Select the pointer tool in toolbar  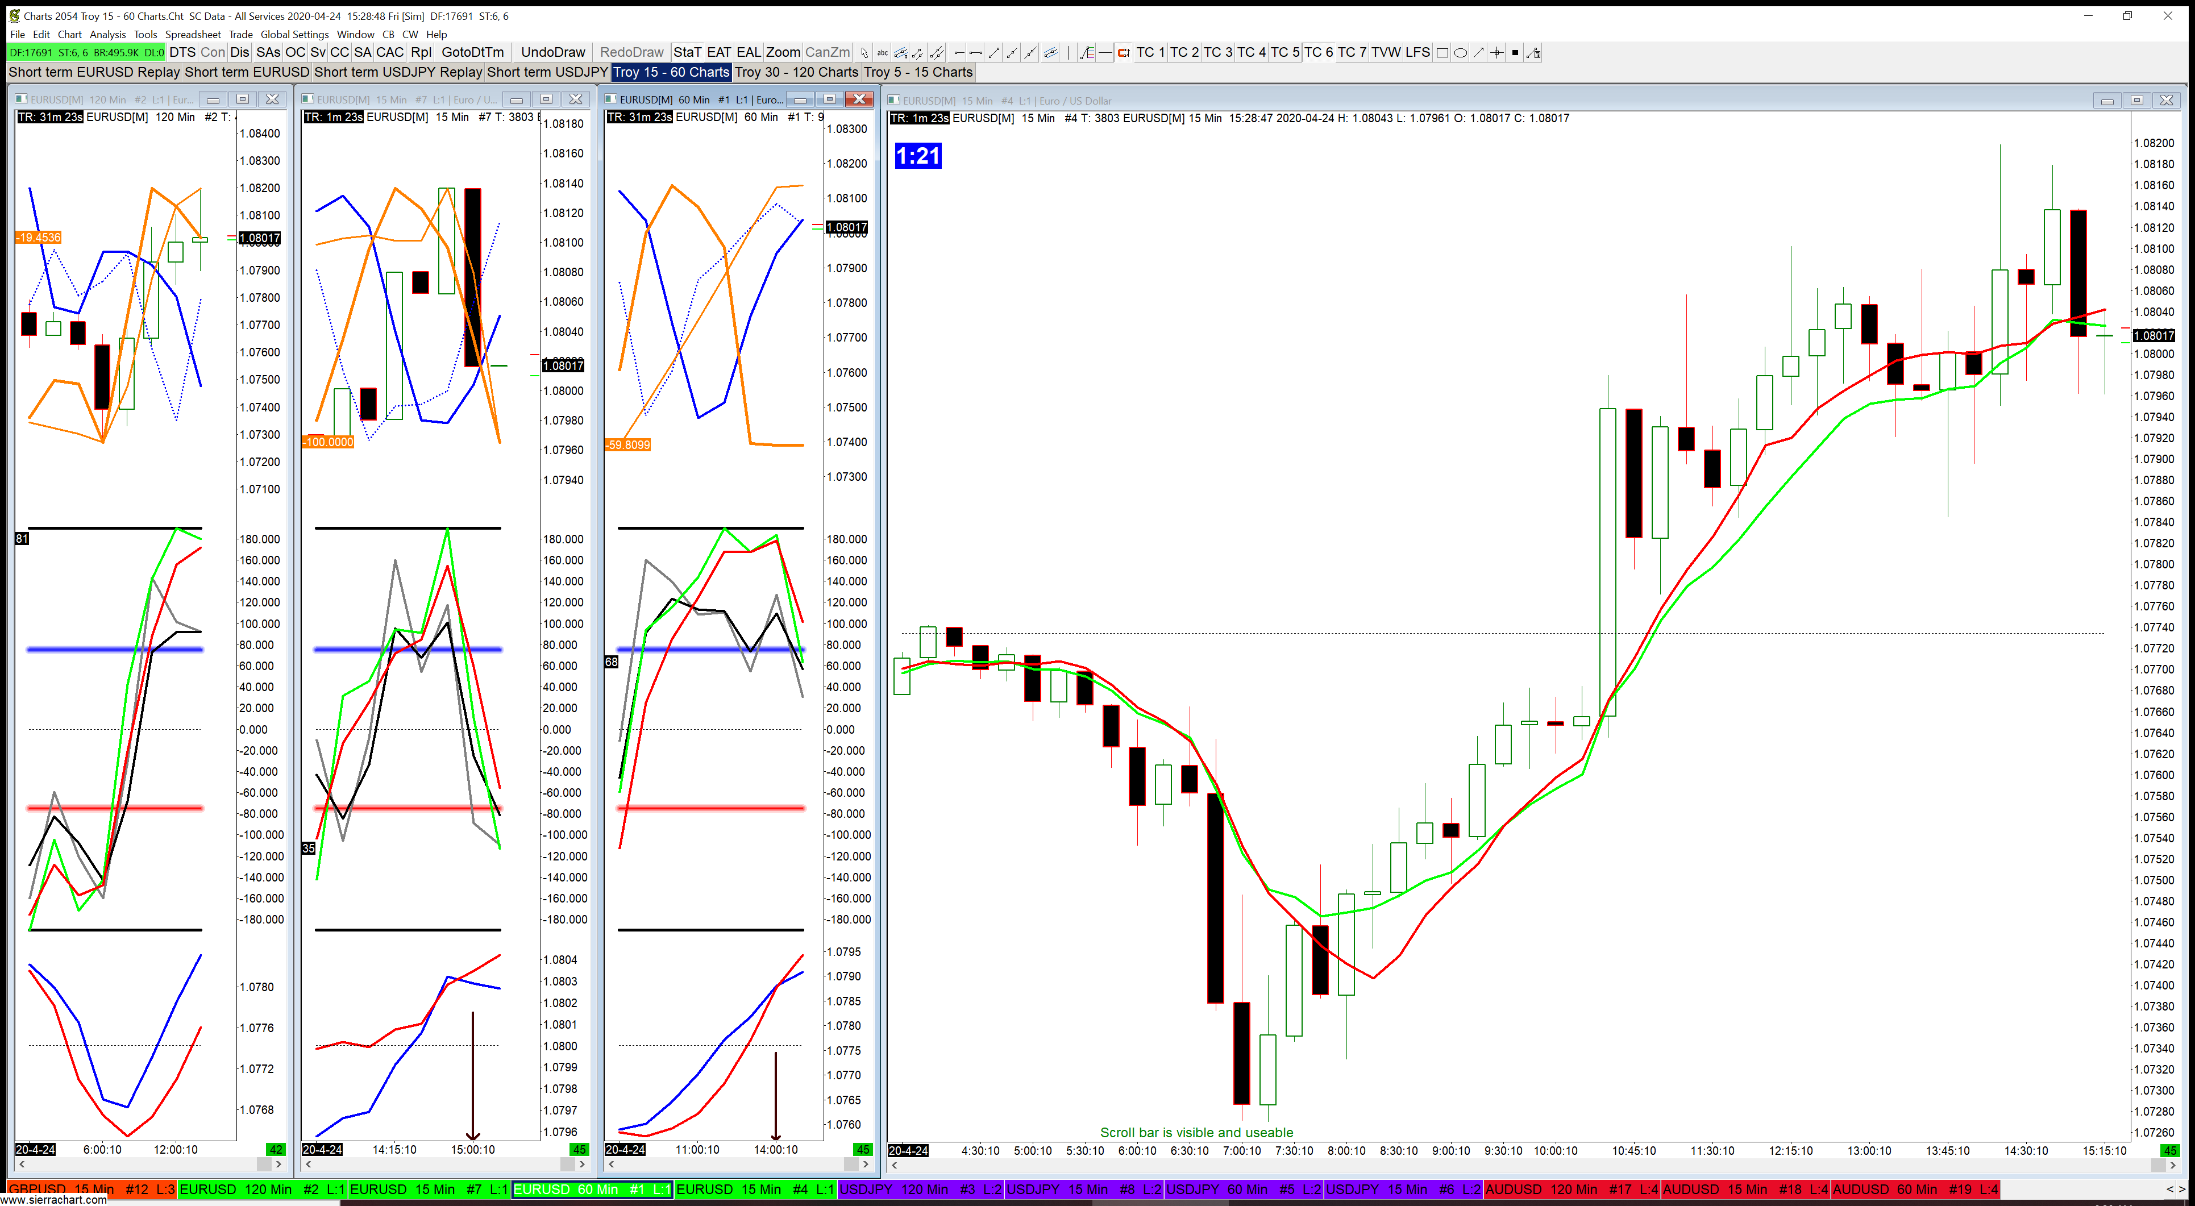[864, 53]
